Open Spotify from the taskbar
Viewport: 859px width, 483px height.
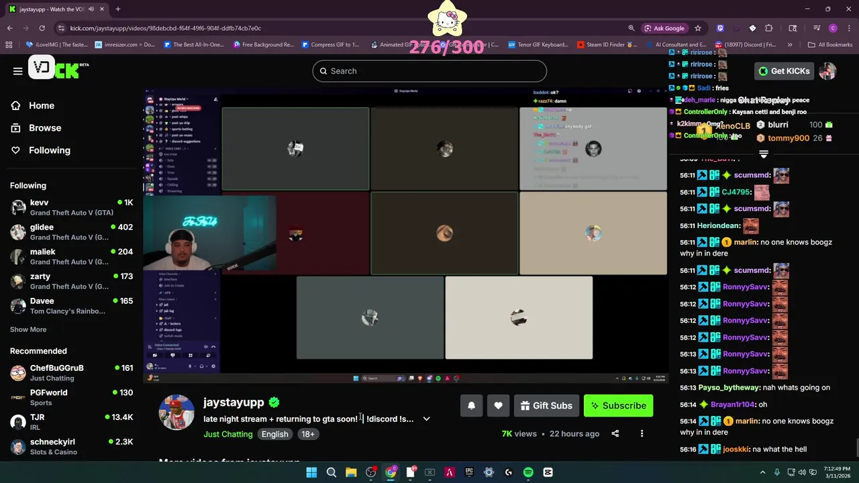(528, 472)
